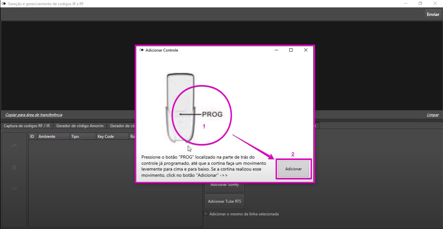Maximize the Adicionar Controle dialog window
The width and height of the screenshot is (443, 229).
click(291, 50)
